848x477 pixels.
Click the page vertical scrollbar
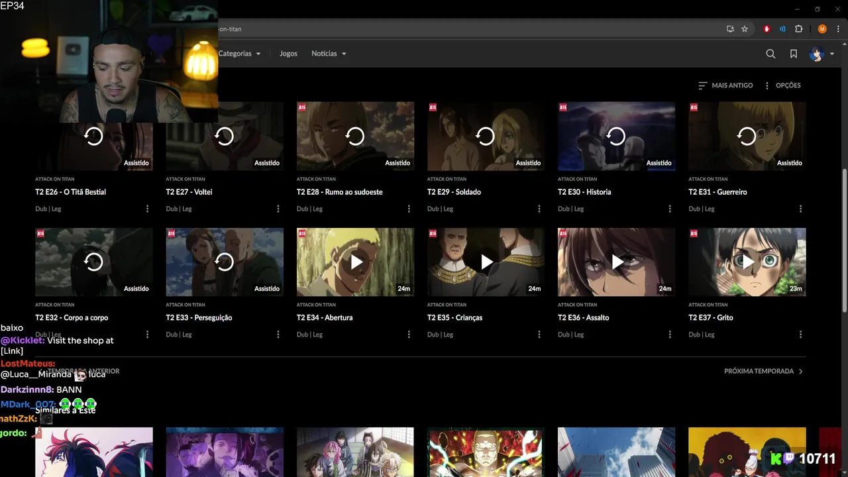coord(844,242)
